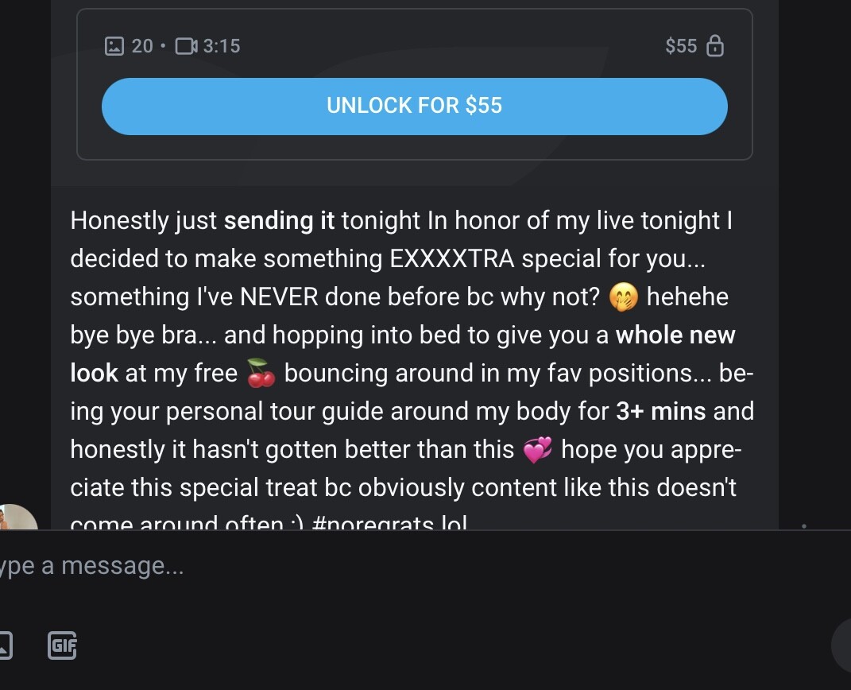Click the padlock icon next to $55

715,46
